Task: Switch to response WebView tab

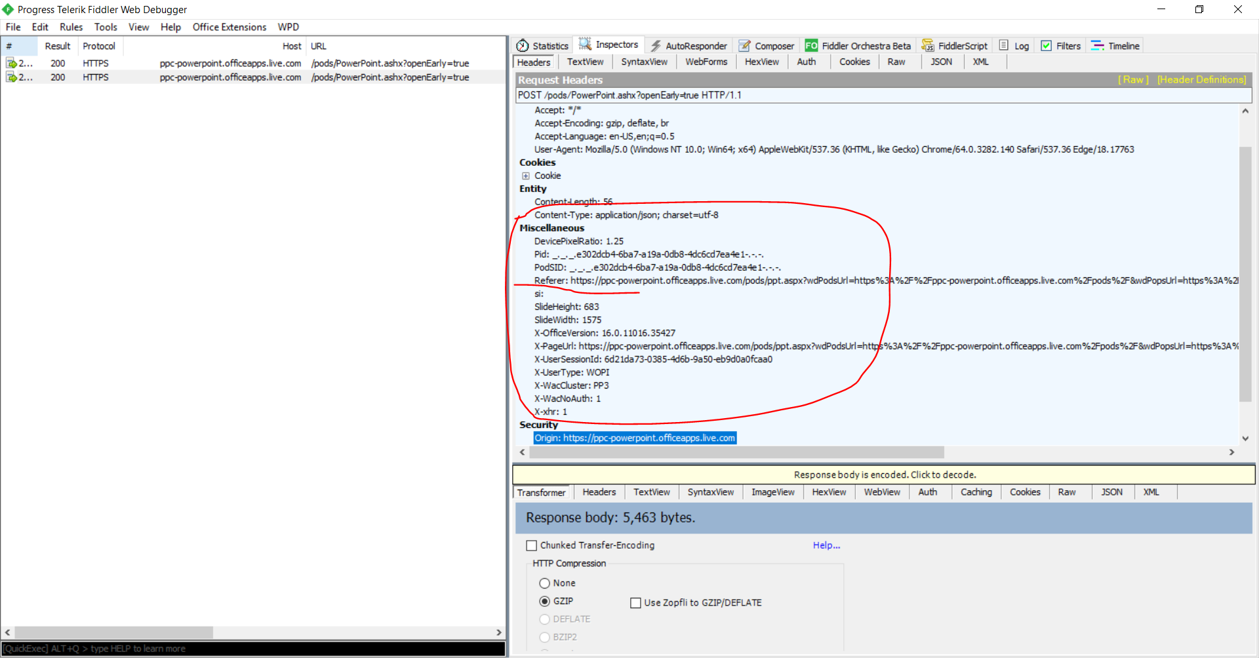Action: click(x=882, y=492)
